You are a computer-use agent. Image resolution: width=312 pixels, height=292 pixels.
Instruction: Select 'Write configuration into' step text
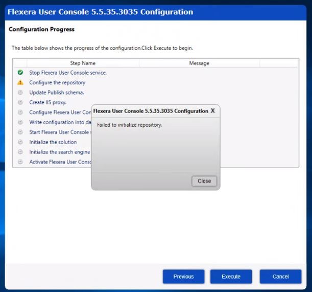[x=60, y=122]
